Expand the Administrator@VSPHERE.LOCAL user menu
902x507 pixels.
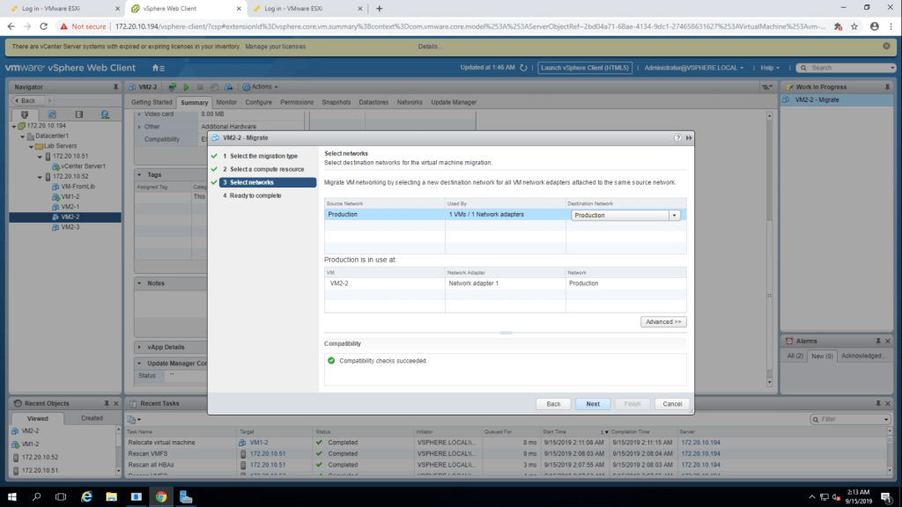[x=694, y=68]
